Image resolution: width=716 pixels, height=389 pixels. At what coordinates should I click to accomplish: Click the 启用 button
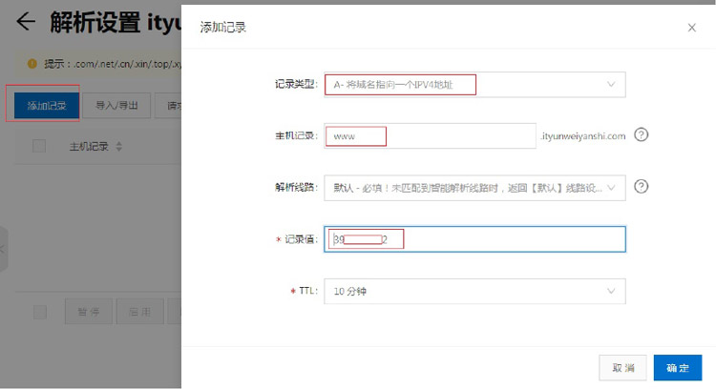139,312
